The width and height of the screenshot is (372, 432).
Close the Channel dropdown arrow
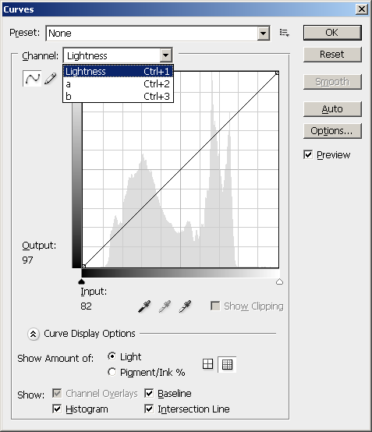tap(165, 55)
